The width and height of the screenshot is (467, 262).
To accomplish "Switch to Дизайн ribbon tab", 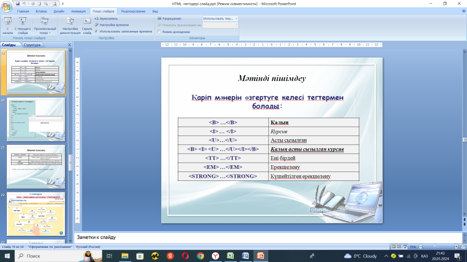I will point(59,12).
